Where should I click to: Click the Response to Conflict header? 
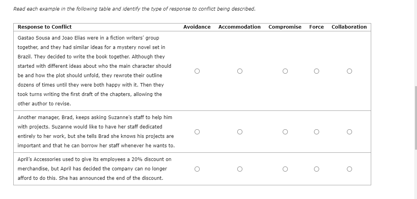[x=44, y=27]
